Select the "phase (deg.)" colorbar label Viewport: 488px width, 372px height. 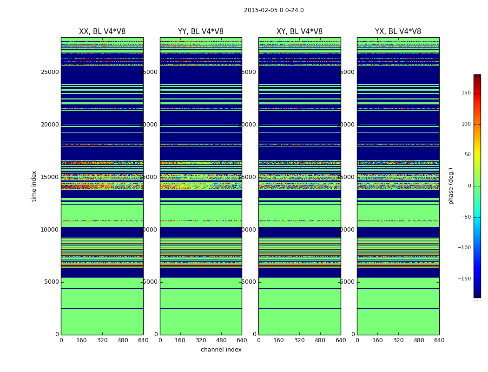click(451, 186)
